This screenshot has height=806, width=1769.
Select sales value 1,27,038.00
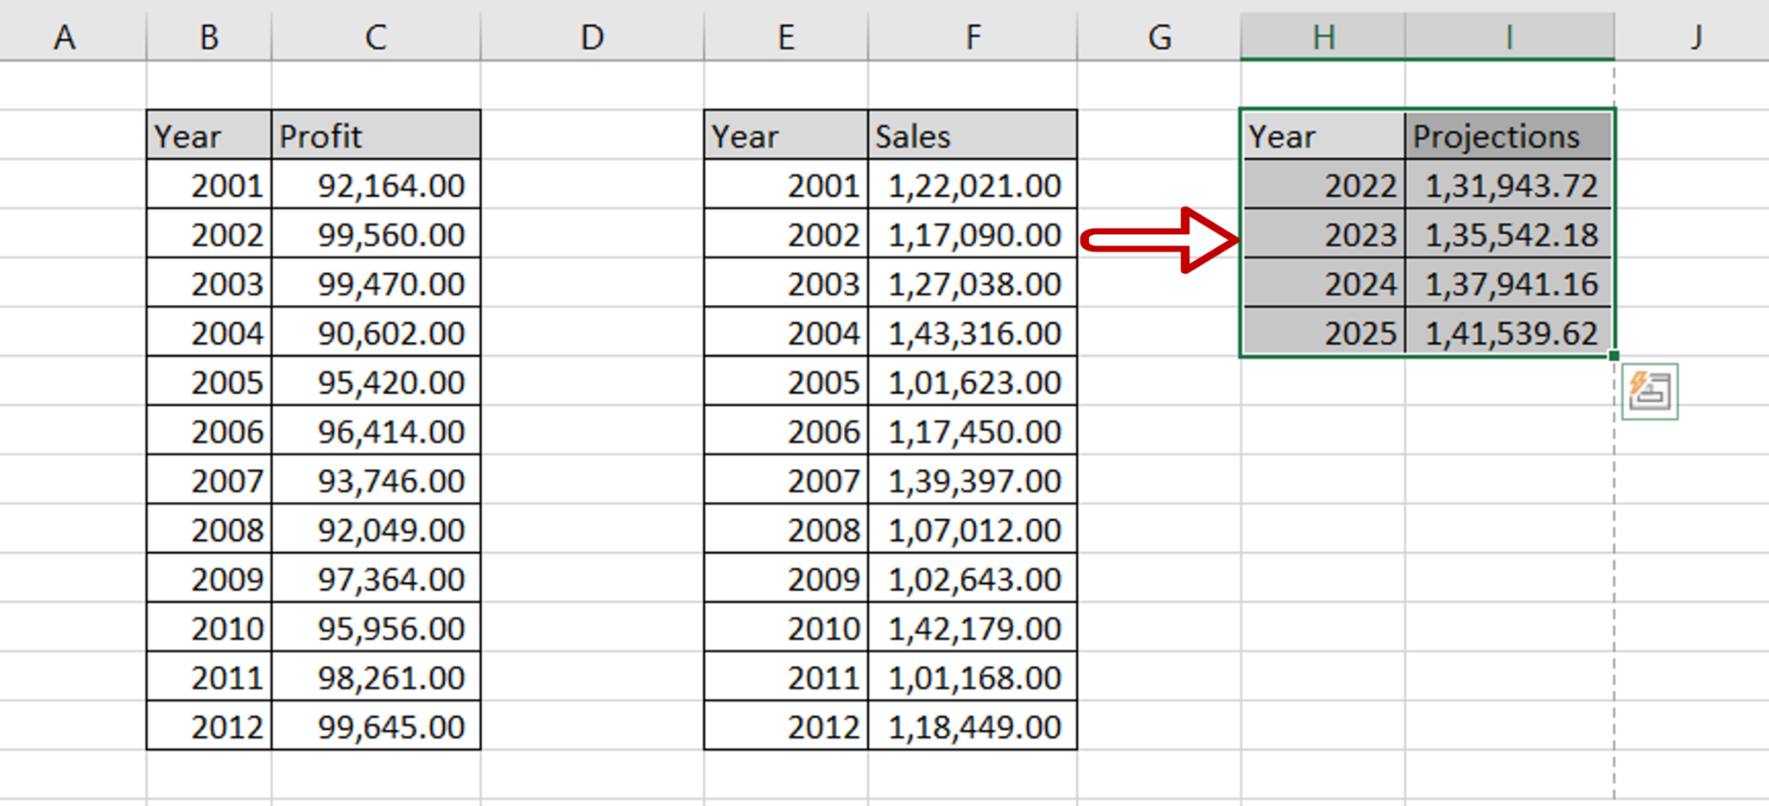coord(973,282)
